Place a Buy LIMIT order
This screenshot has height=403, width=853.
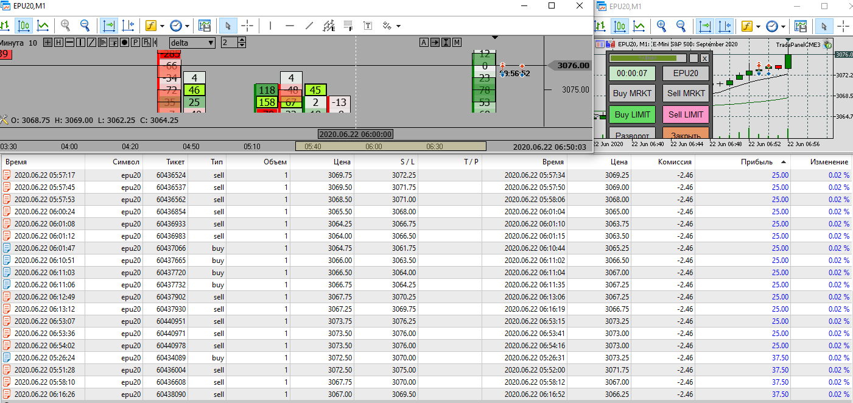click(633, 114)
